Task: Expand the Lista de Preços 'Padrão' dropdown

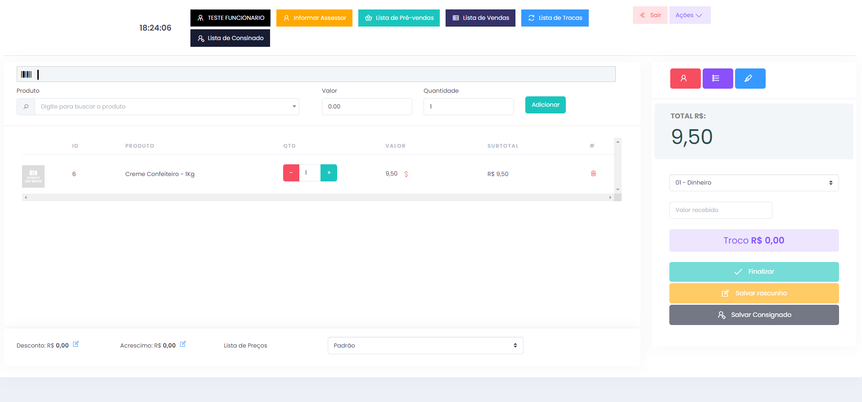Action: [x=425, y=346]
